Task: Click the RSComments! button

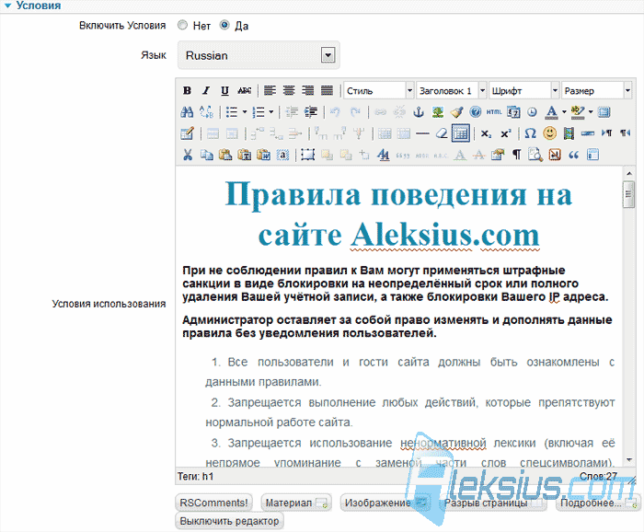Action: [x=213, y=503]
